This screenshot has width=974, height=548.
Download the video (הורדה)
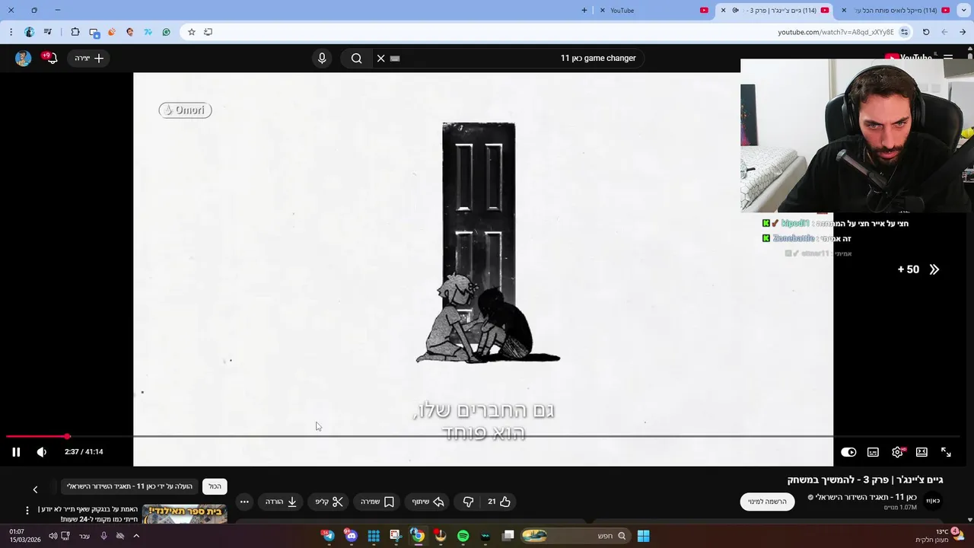click(281, 502)
